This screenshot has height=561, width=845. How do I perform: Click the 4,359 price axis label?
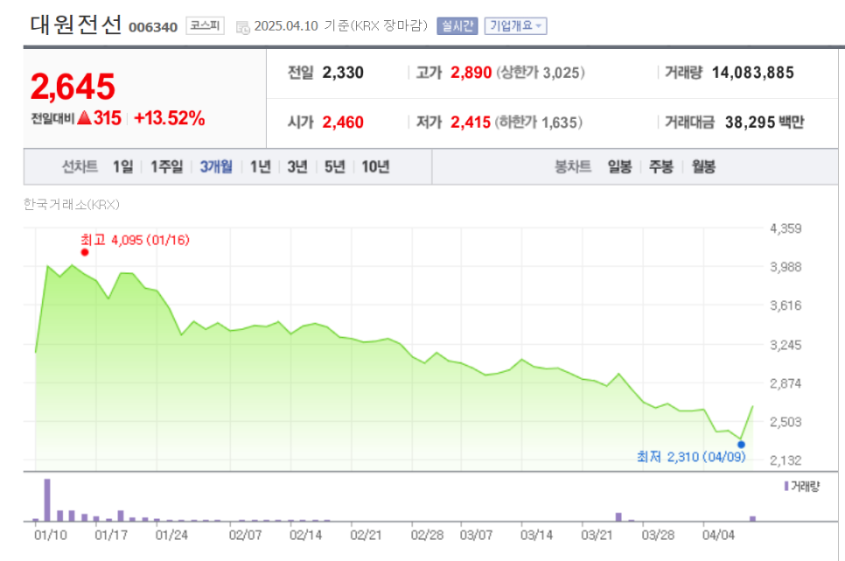pyautogui.click(x=786, y=228)
